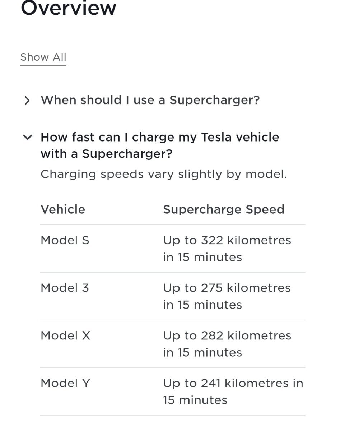
Task: Click the 'Up to 322 kilometres' speed cell
Action: [x=227, y=249]
